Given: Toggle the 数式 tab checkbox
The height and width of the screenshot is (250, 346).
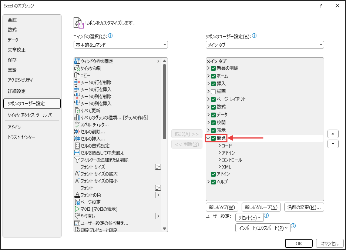Looking at the screenshot, I should point(213,107).
